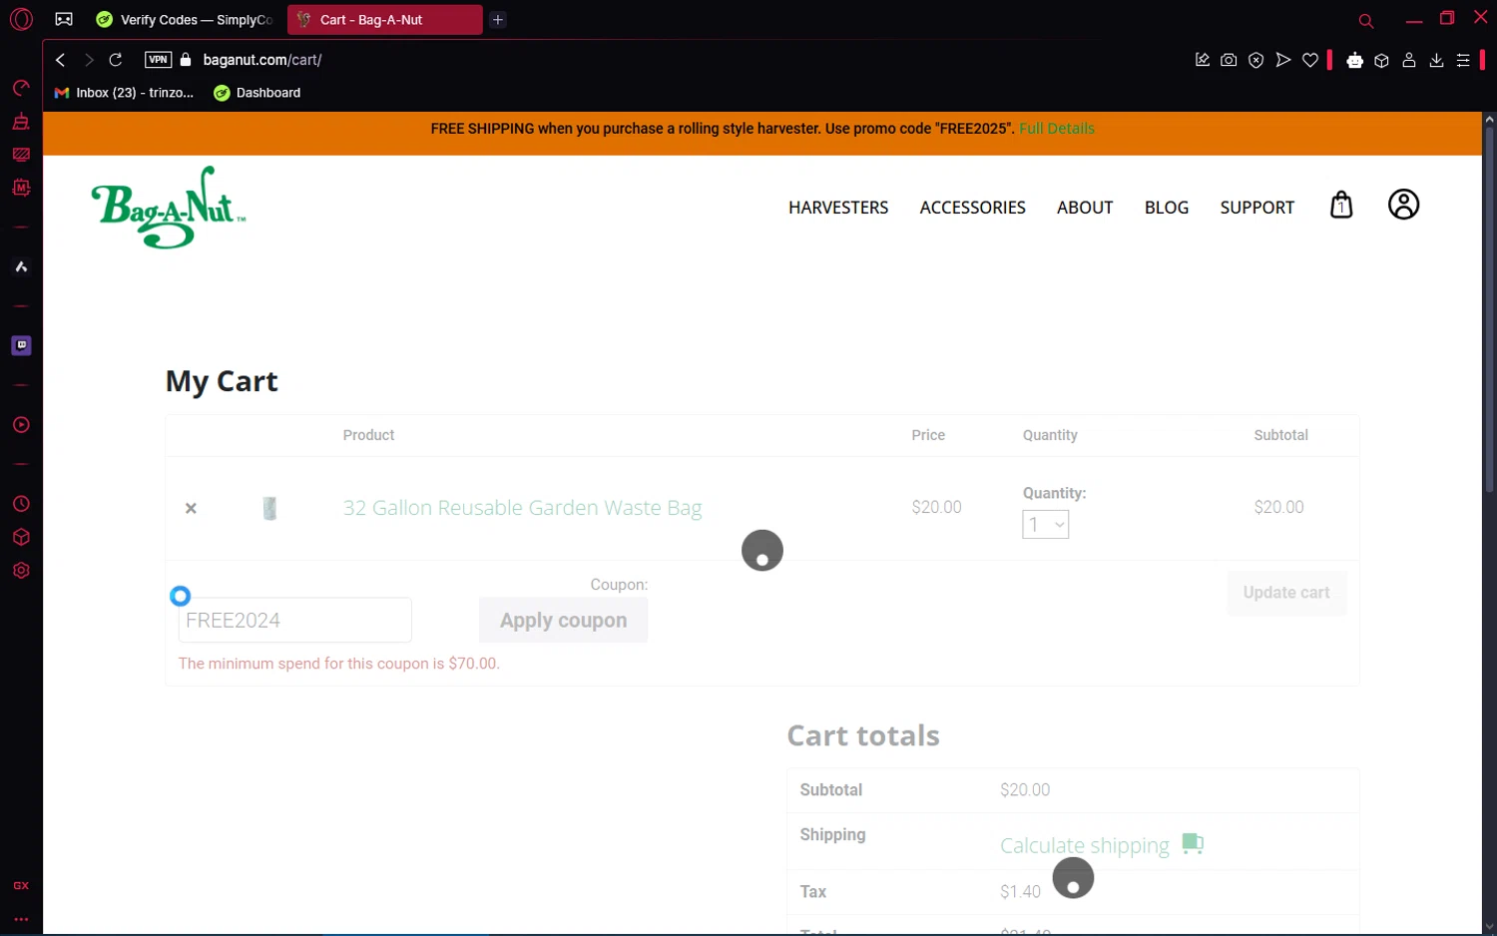The height and width of the screenshot is (936, 1497).
Task: Take a snapshot with the camera icon
Action: tap(1229, 60)
